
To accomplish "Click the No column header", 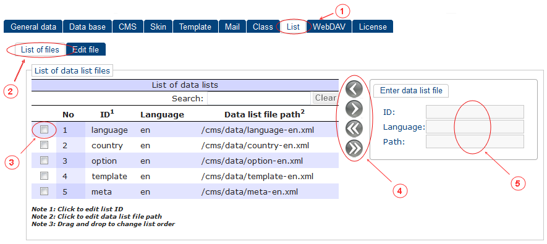I will [x=69, y=114].
